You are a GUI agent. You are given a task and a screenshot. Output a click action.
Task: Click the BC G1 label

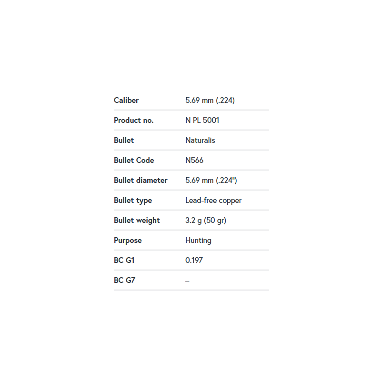[124, 260]
